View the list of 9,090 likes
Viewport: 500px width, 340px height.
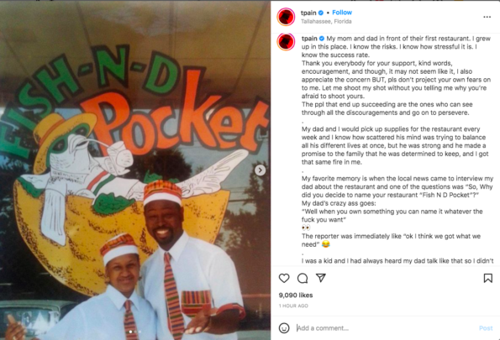[x=296, y=295]
